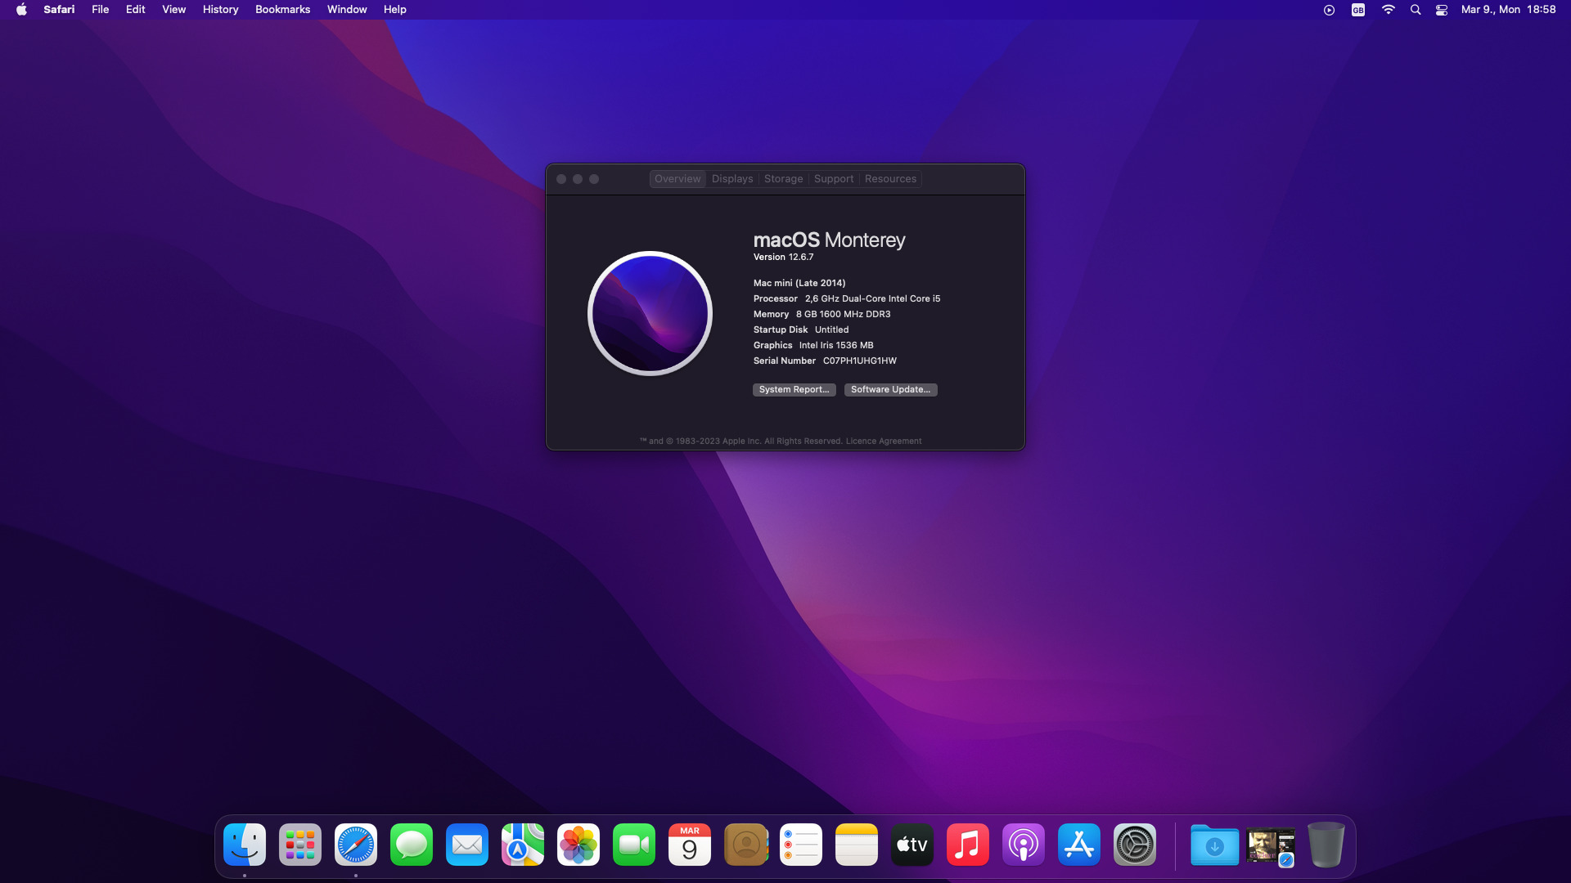
Task: Switch to the Displays tab
Action: coord(731,178)
